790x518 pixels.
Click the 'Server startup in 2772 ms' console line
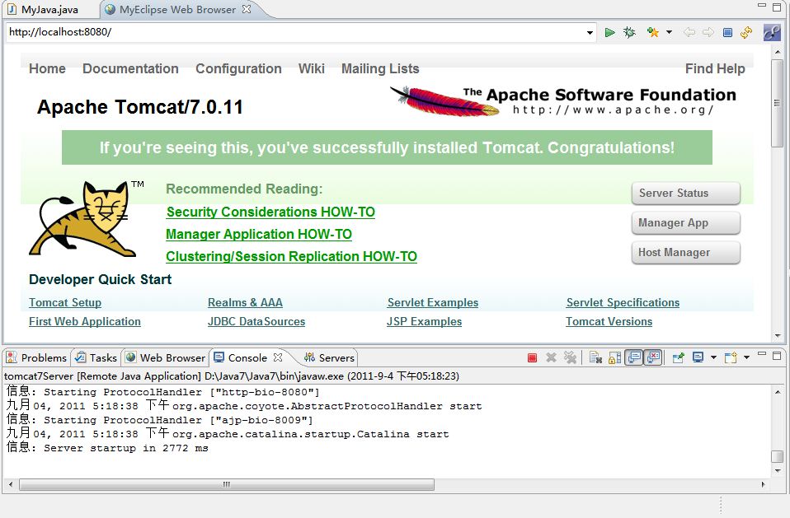[107, 448]
